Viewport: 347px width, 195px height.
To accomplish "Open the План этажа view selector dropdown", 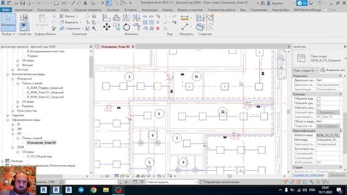I will [x=305, y=70].
